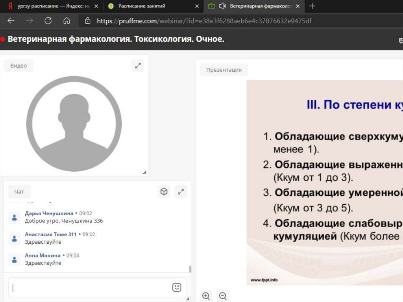Screen dimensions: 403x302
Task: Switch to the ургэу расписание Яндекс tab
Action: coord(51,6)
